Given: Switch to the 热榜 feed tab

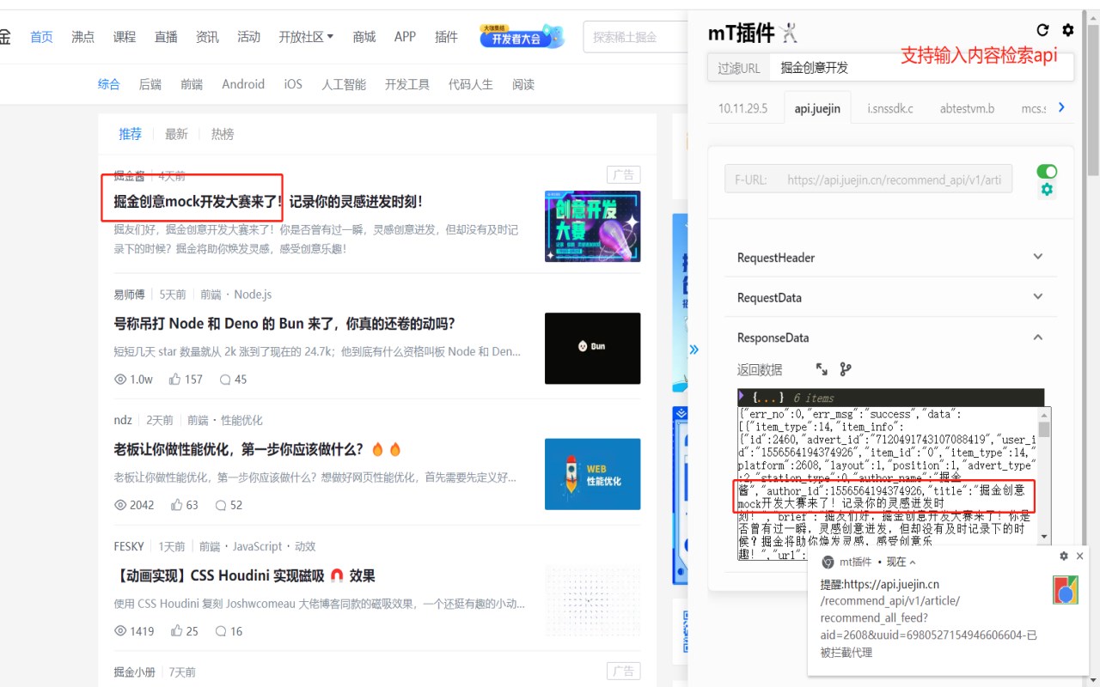Looking at the screenshot, I should 223,134.
